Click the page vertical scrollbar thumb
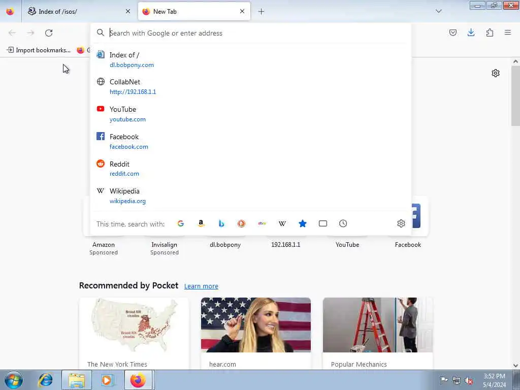The image size is (520, 390). [x=515, y=96]
